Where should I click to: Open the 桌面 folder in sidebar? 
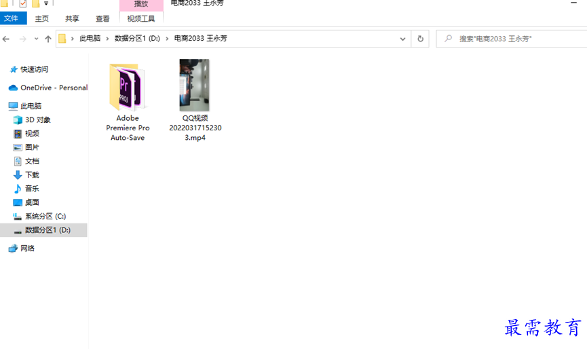32,202
